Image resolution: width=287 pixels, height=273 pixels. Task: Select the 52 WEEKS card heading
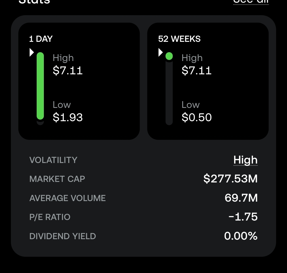tap(179, 39)
